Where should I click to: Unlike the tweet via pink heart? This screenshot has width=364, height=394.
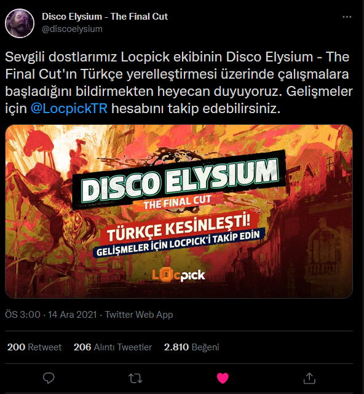[x=223, y=378]
